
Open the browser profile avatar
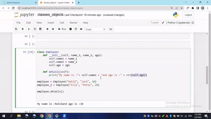(x=203, y=8)
